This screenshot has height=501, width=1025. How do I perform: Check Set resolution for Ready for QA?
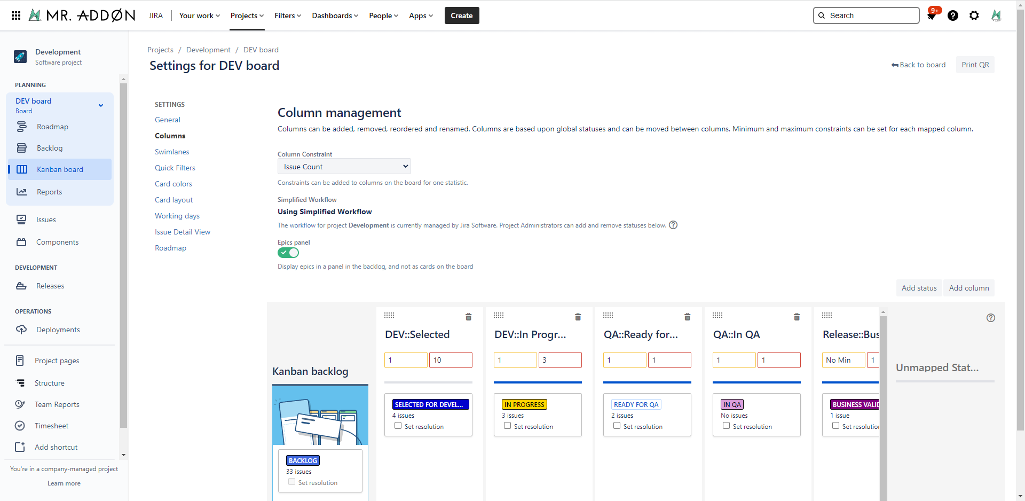617,426
